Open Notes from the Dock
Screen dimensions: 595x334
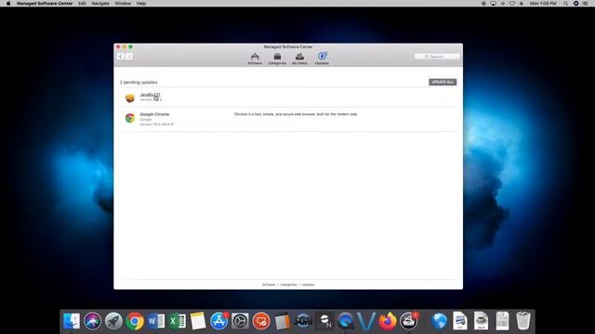tap(198, 321)
